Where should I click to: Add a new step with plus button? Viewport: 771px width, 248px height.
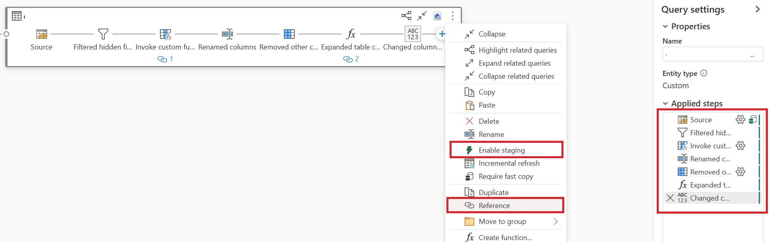[x=441, y=34]
